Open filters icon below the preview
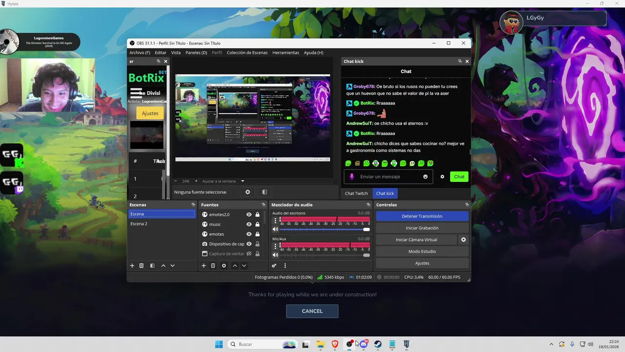The image size is (625, 352). [264, 192]
